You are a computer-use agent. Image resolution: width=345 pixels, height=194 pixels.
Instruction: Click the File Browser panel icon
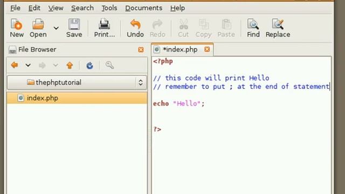(12, 50)
